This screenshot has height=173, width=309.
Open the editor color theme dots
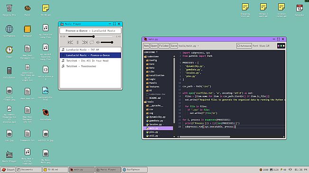click(x=281, y=46)
